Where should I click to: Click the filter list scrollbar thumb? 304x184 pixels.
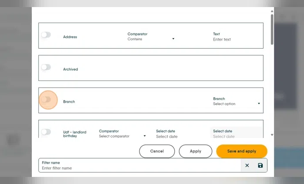pyautogui.click(x=272, y=29)
